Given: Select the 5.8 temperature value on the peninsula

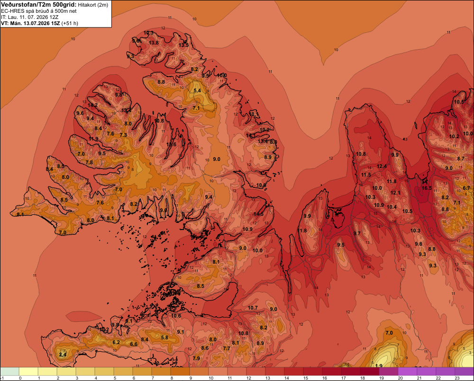Looking at the screenshot, I should point(164,337).
